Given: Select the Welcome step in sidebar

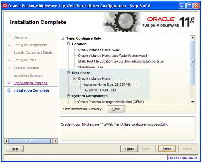Looking at the screenshot, I should click(x=20, y=38).
